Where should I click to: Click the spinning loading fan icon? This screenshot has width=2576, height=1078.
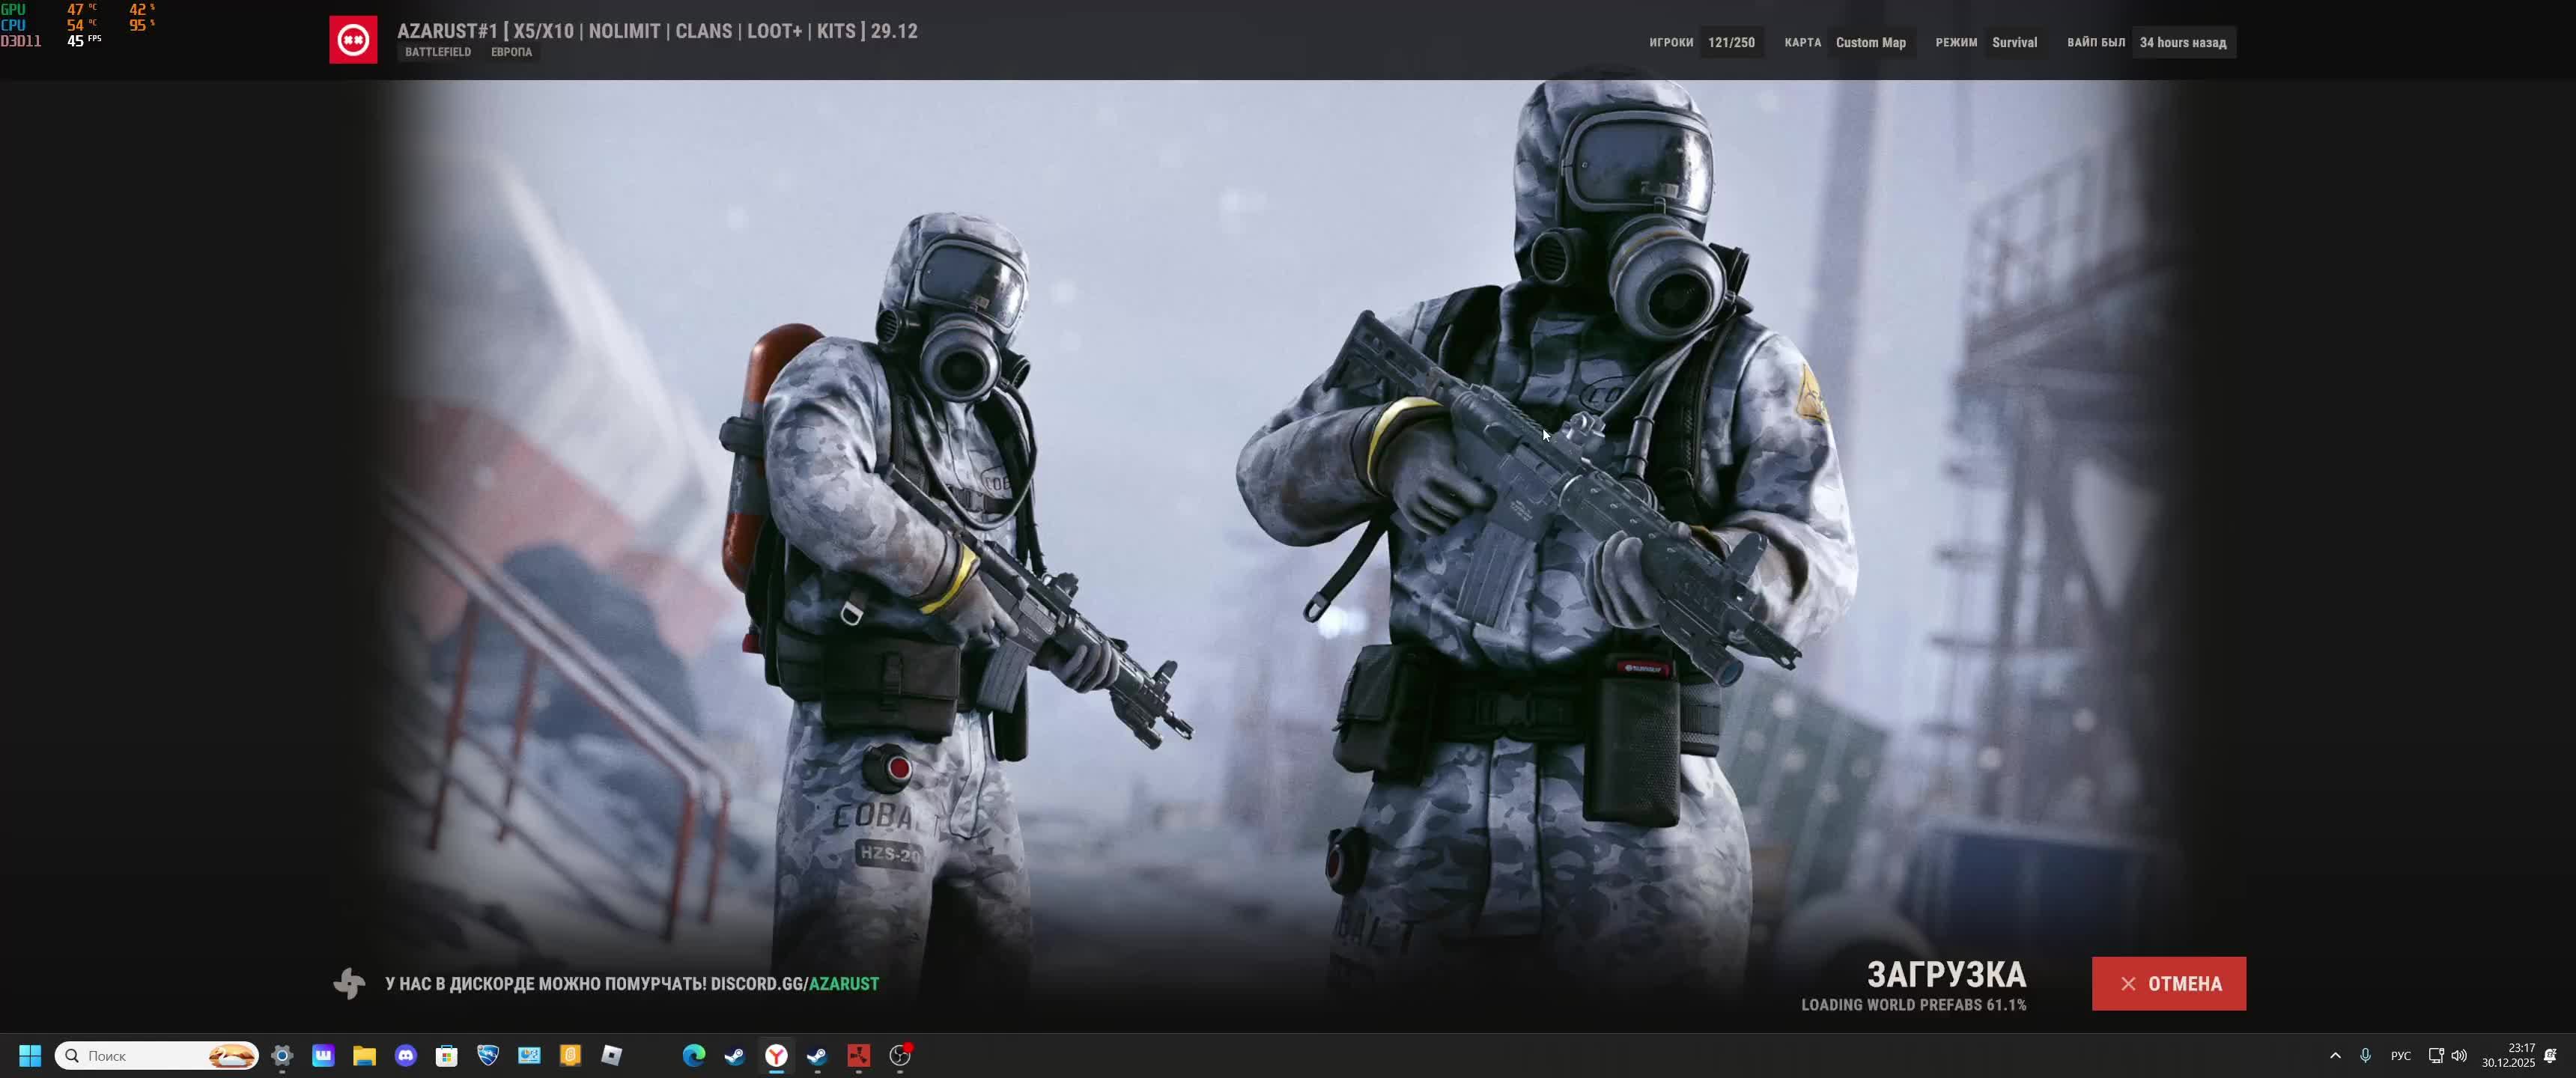[x=349, y=983]
